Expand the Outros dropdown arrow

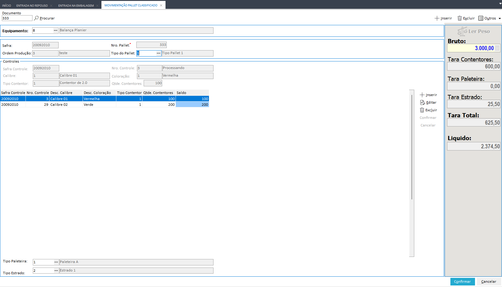point(500,19)
